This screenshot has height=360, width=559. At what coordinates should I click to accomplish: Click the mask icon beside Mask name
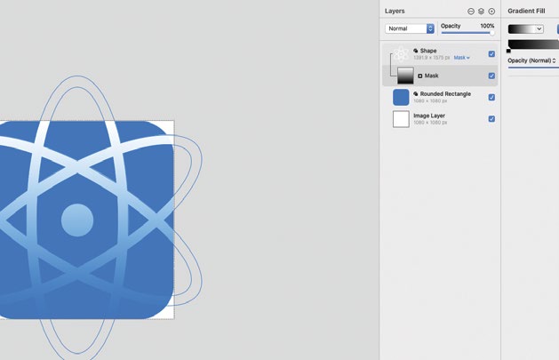419,76
